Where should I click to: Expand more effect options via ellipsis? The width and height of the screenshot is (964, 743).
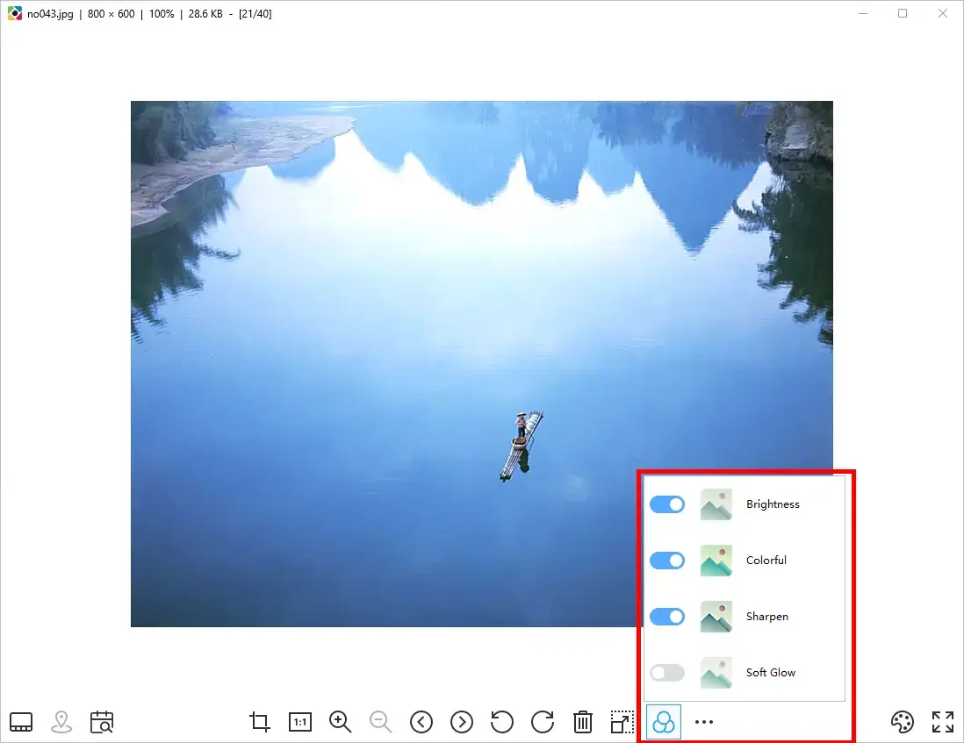(x=703, y=722)
